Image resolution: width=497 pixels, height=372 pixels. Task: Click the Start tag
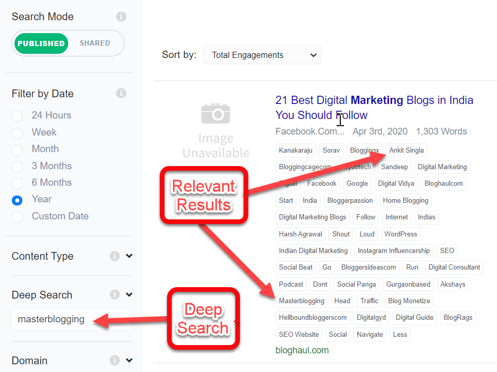coord(286,200)
